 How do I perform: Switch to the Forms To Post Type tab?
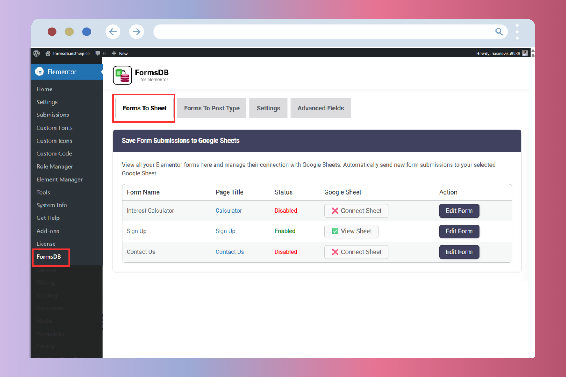(211, 108)
